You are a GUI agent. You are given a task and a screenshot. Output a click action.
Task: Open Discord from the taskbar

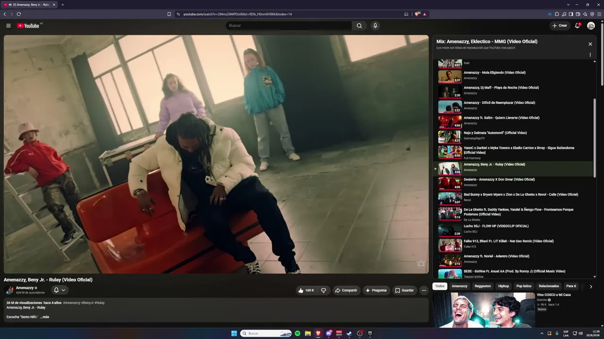328,333
